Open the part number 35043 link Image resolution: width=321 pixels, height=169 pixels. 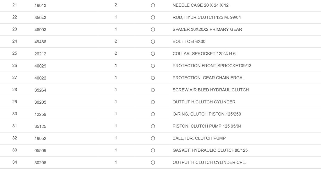(40, 18)
